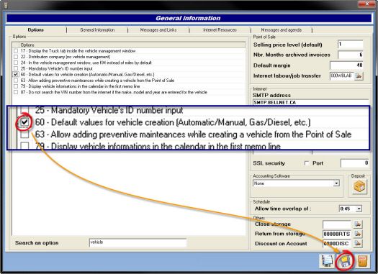Click the Return from storage field
The image size is (378, 274).
[x=337, y=234]
